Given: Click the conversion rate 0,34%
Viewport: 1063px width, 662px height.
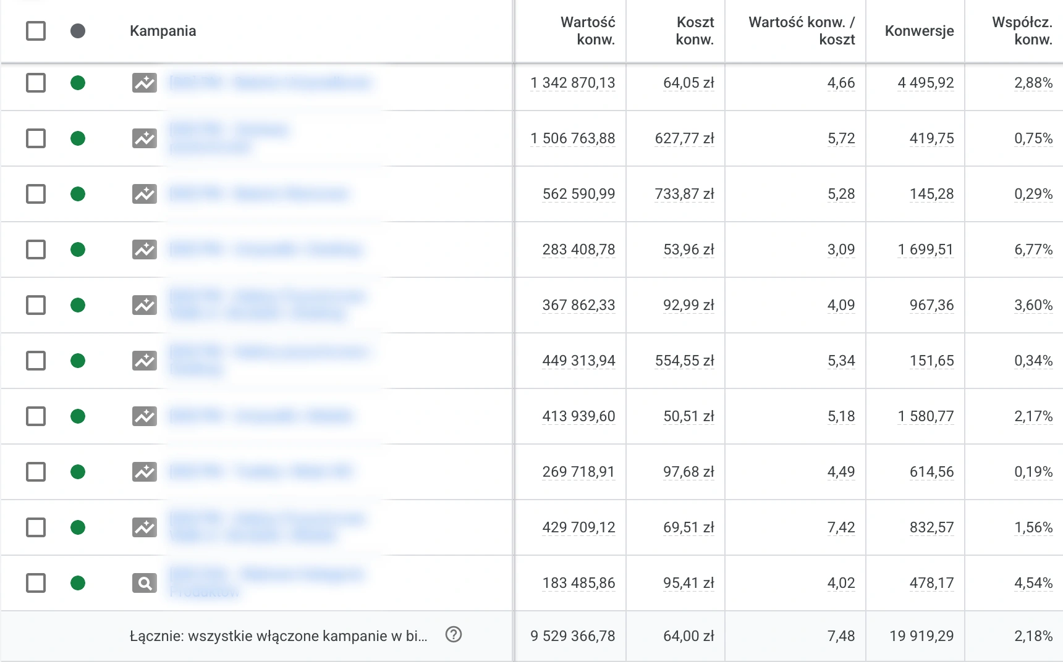Looking at the screenshot, I should (1033, 361).
